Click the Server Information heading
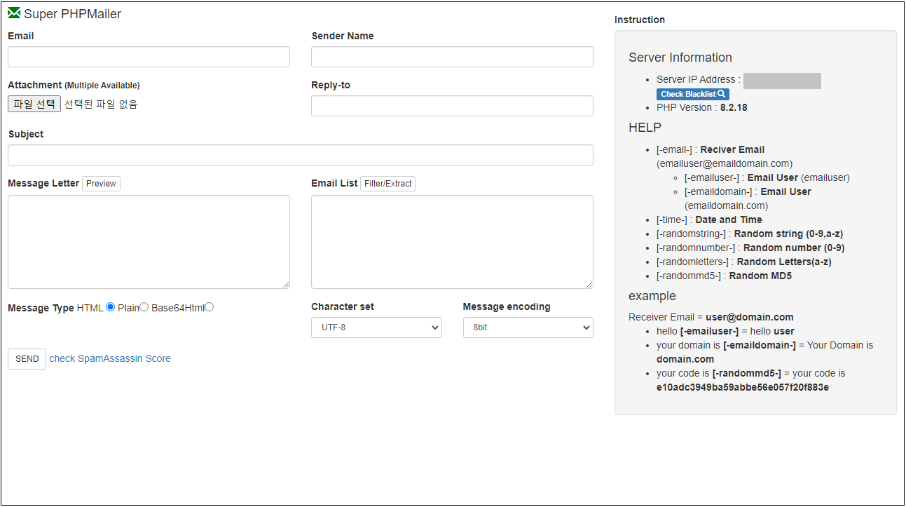This screenshot has height=507, width=906. (x=680, y=58)
